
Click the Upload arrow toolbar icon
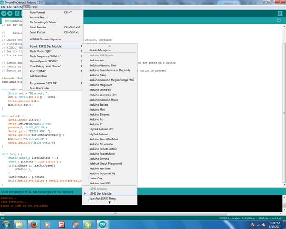tap(10, 13)
